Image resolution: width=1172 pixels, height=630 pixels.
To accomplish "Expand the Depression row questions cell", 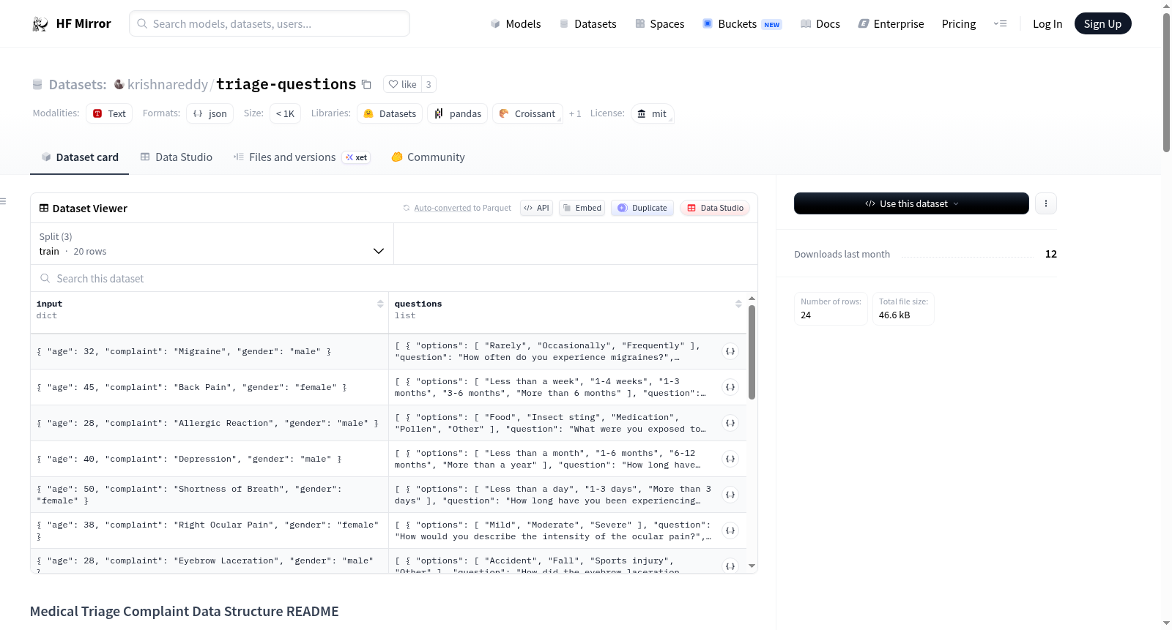I will [x=730, y=459].
